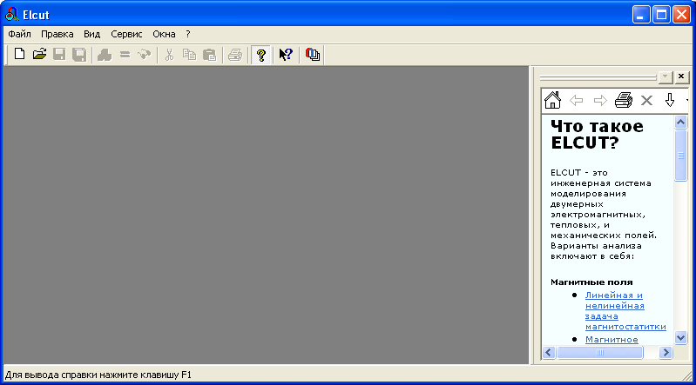Image resolution: width=696 pixels, height=385 pixels.
Task: Maximize the Elcut window
Action: click(661, 15)
